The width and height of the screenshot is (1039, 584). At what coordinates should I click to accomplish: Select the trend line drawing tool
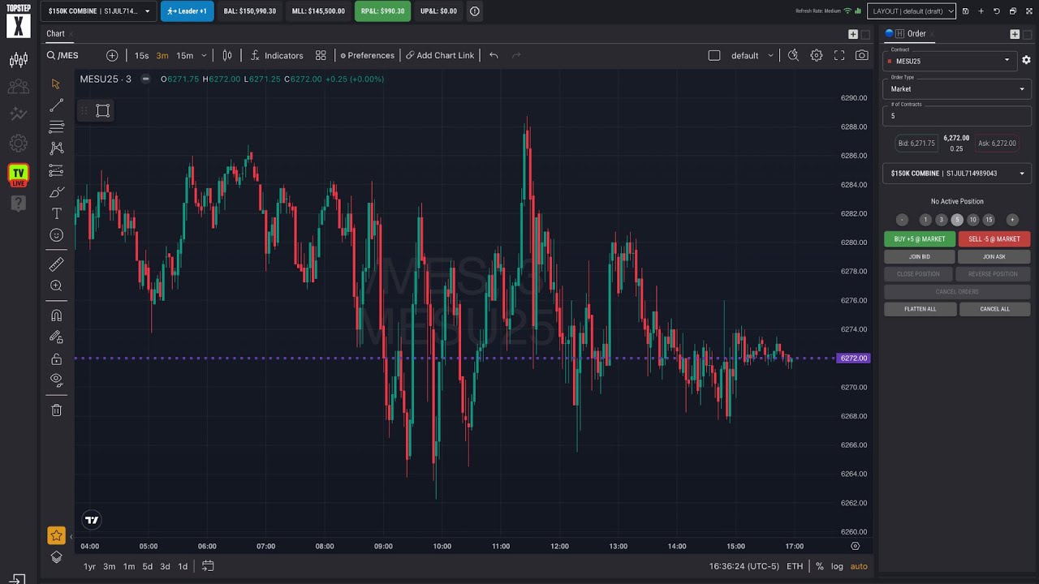56,105
